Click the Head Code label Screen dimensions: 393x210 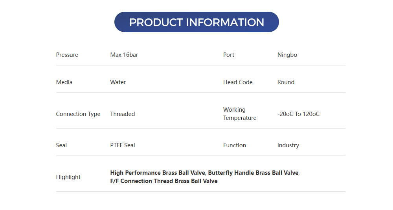tap(238, 82)
